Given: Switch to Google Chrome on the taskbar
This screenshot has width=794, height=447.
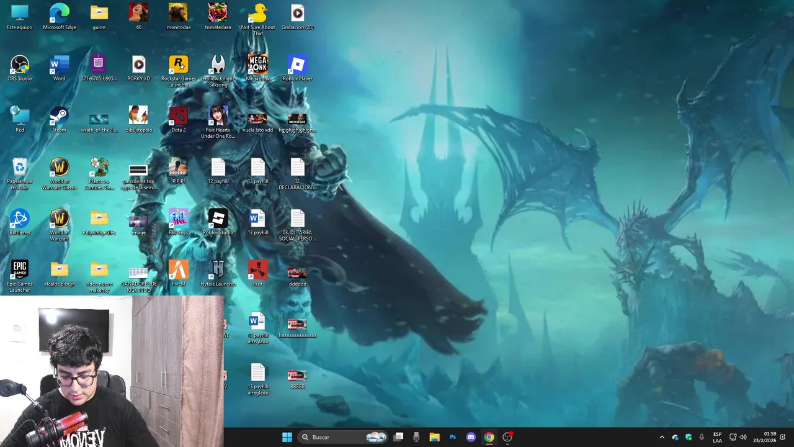Looking at the screenshot, I should tap(489, 437).
